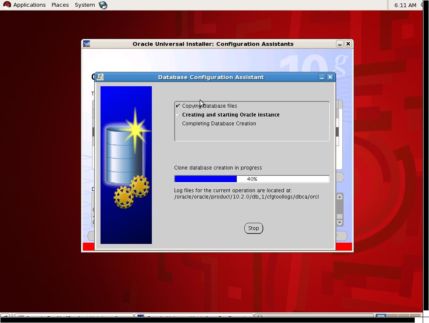Open the Applications menu

(x=29, y=5)
